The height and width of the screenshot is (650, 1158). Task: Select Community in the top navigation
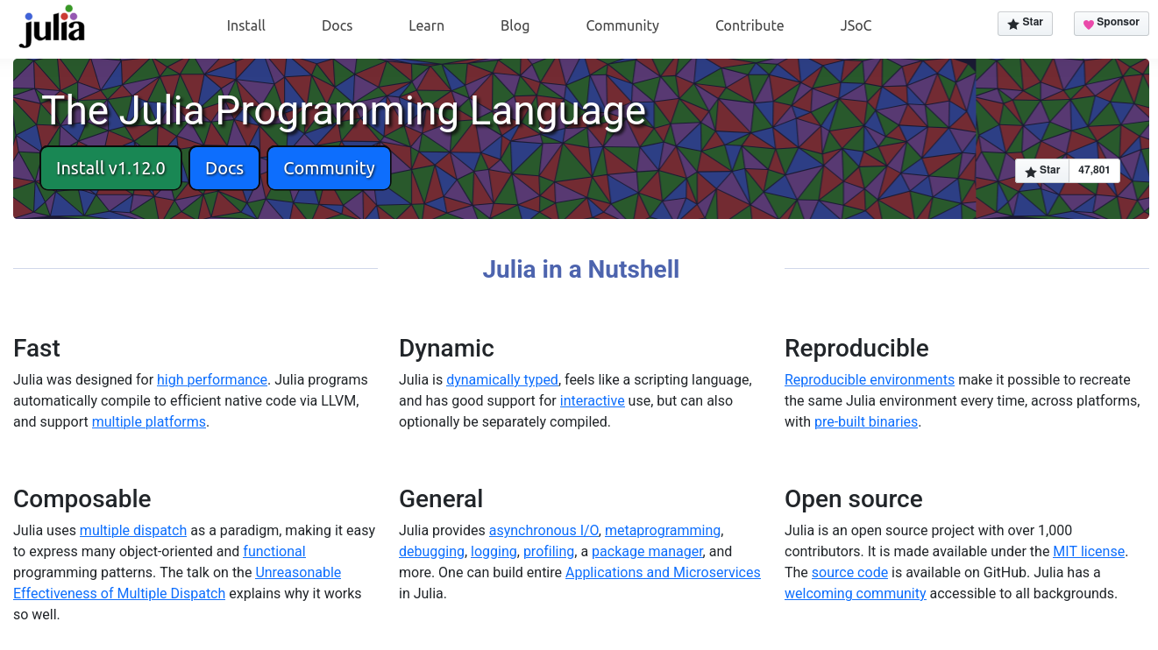622,25
